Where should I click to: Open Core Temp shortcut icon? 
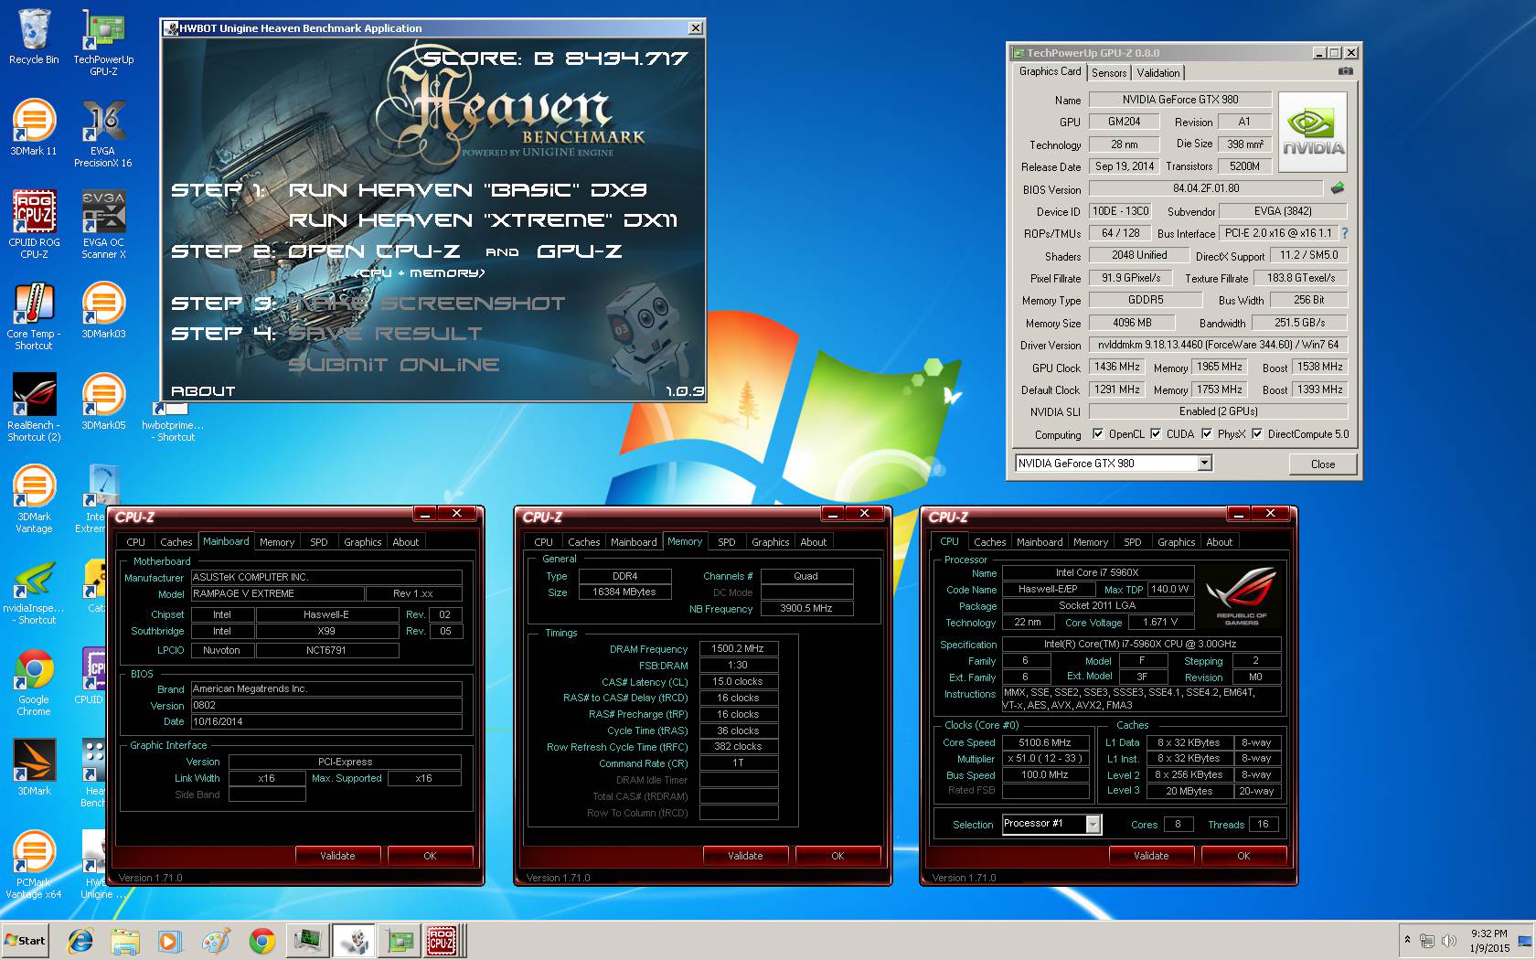pos(34,315)
